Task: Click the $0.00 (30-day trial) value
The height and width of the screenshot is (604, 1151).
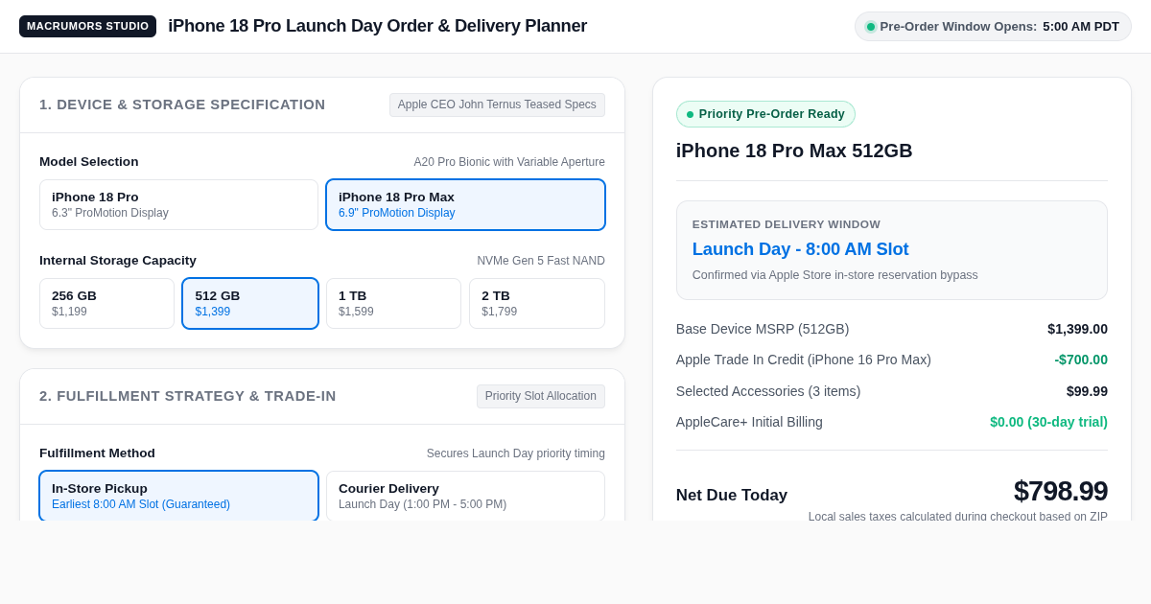Action: [1048, 422]
